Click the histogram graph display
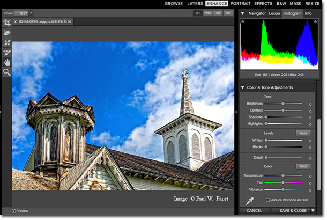 [x=279, y=44]
